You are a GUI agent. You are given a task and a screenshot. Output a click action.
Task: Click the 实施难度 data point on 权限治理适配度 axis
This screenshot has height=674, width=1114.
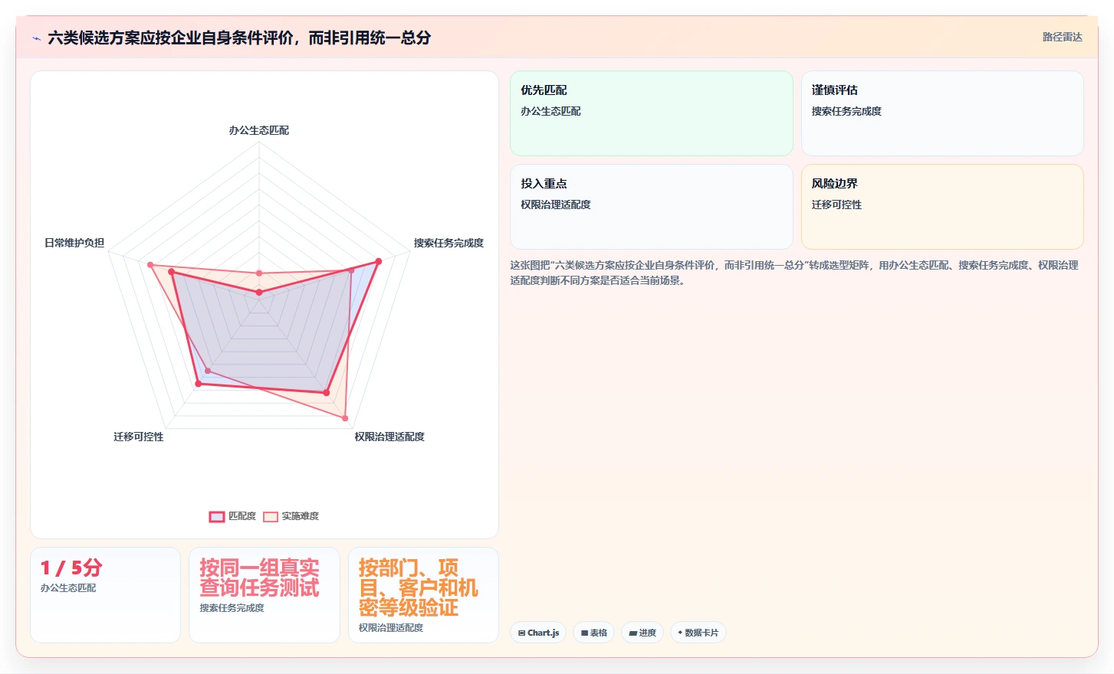345,418
